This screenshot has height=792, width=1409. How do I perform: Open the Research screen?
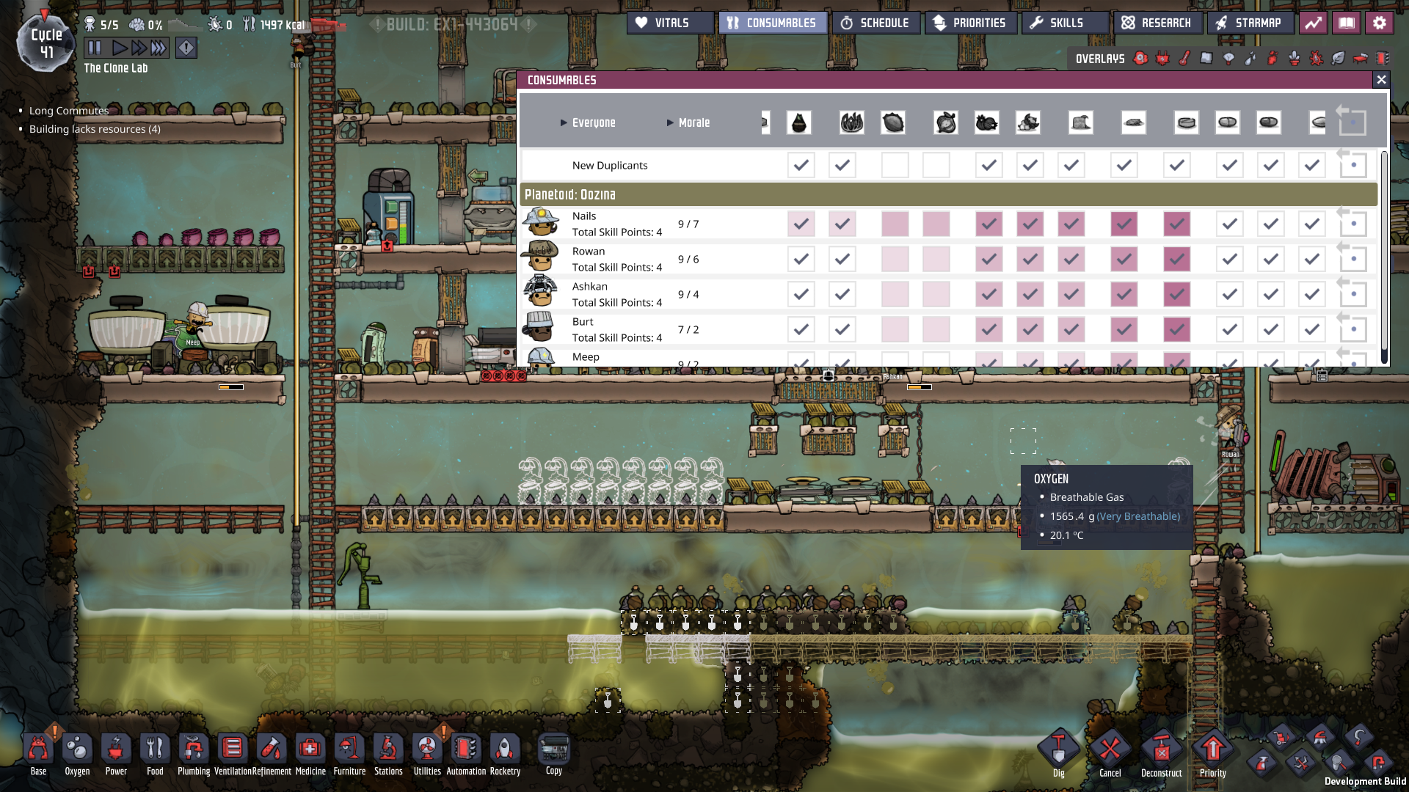[x=1158, y=23]
